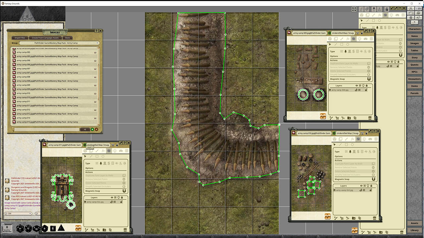The image size is (424, 238).
Task: Toggle the lock on army camp 011.jpg layer
Action: (x=121, y=202)
